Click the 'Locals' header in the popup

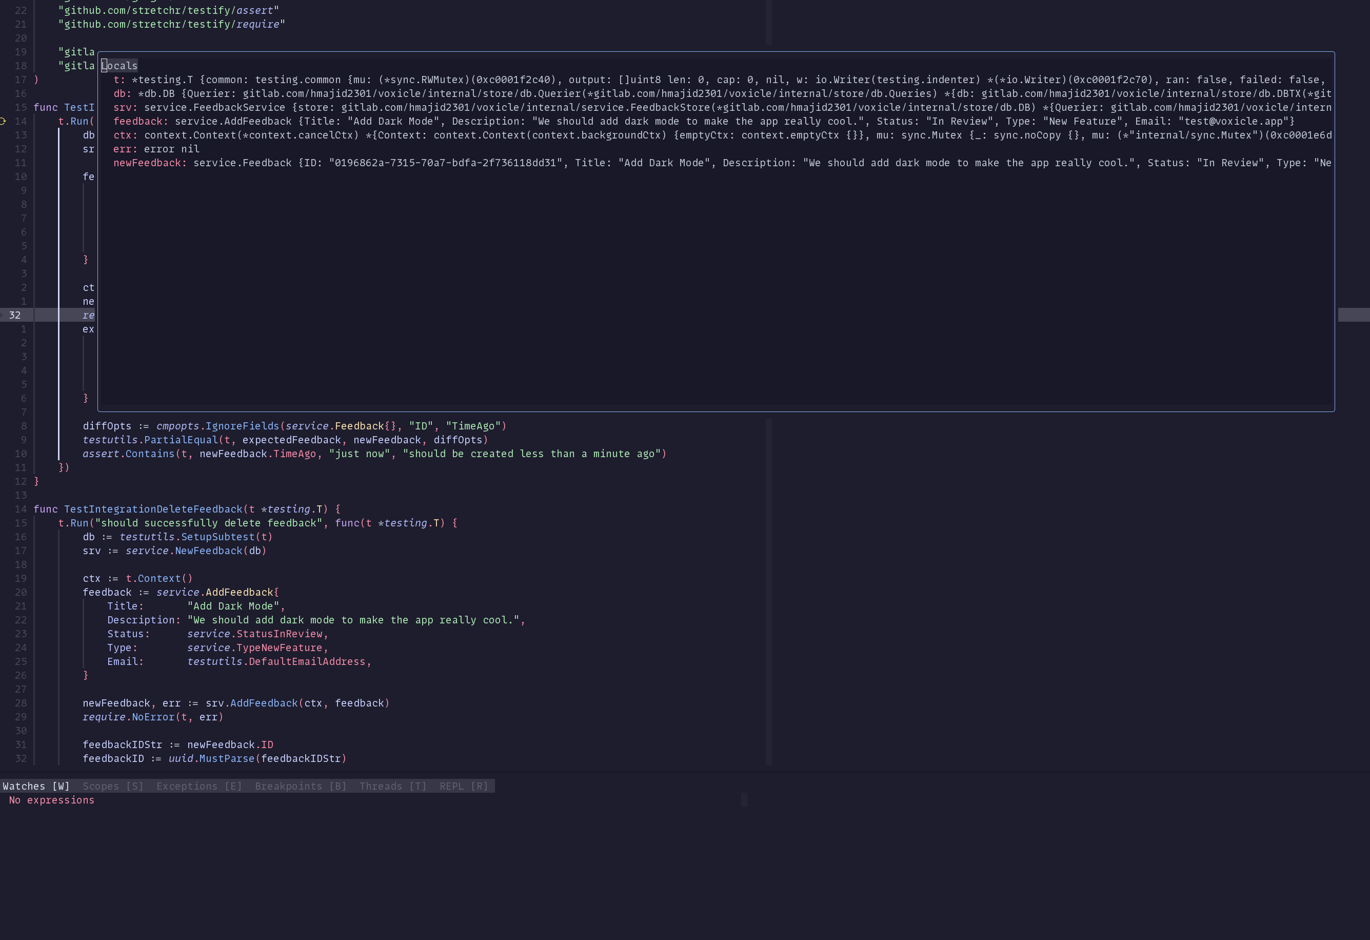point(119,66)
